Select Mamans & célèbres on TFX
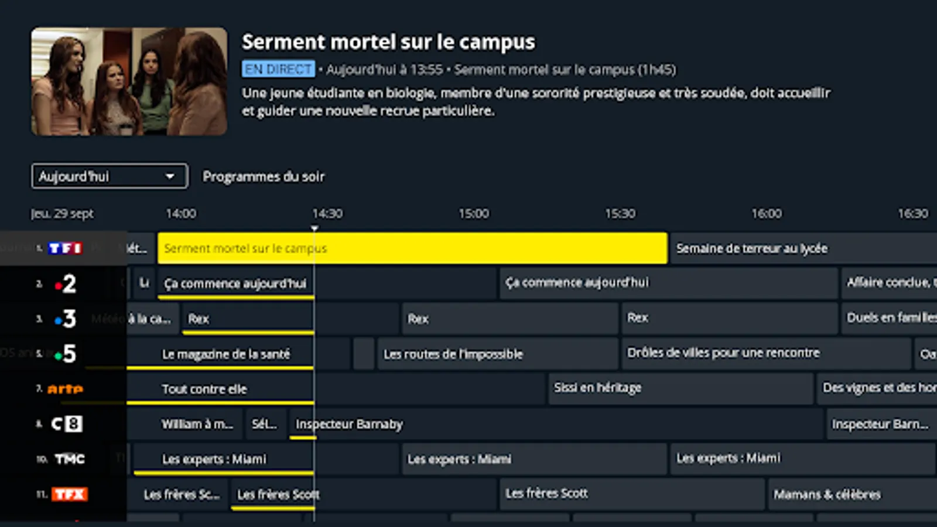Screen dimensions: 937x527 [x=827, y=494]
